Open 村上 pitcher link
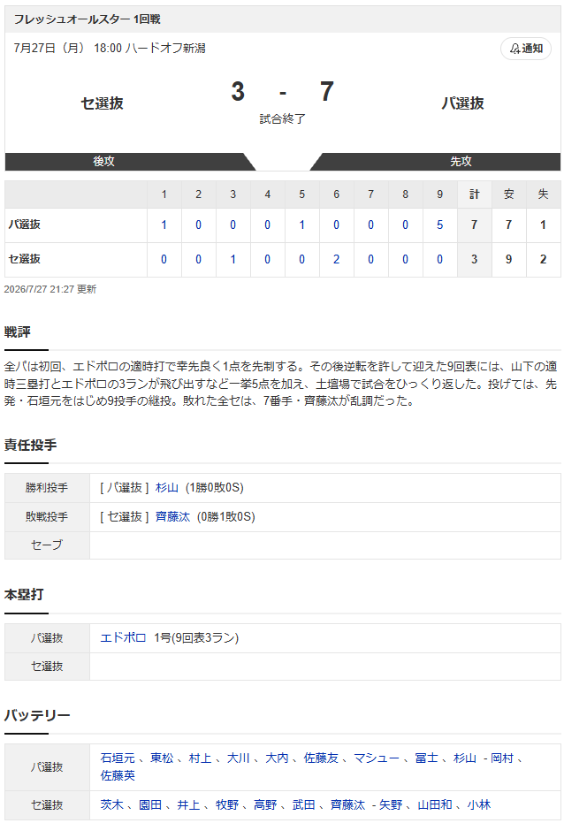The width and height of the screenshot is (564, 823). pos(200,758)
